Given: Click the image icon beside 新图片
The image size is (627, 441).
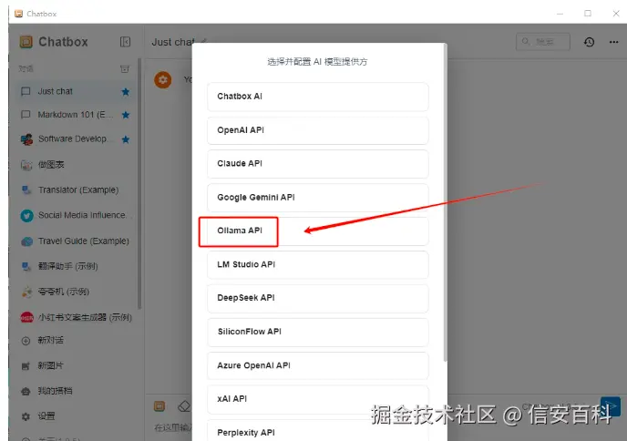Looking at the screenshot, I should (x=26, y=366).
